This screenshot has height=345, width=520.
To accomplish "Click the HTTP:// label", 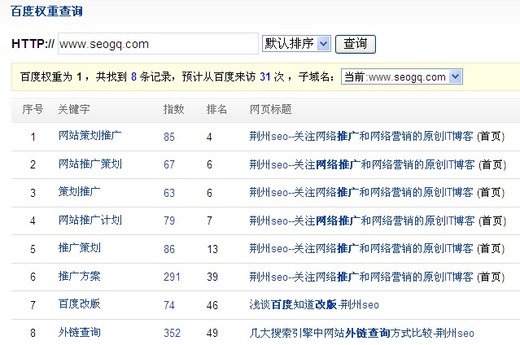I will [x=33, y=44].
